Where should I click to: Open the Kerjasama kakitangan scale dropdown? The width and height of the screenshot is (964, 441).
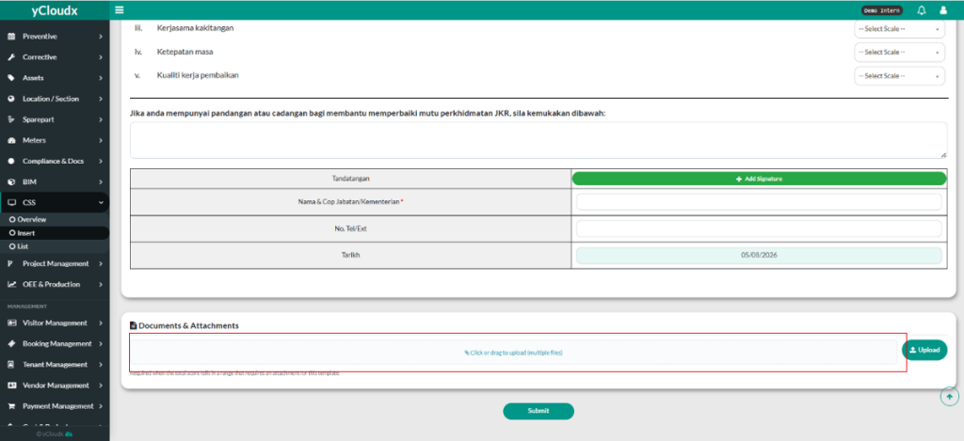[899, 29]
